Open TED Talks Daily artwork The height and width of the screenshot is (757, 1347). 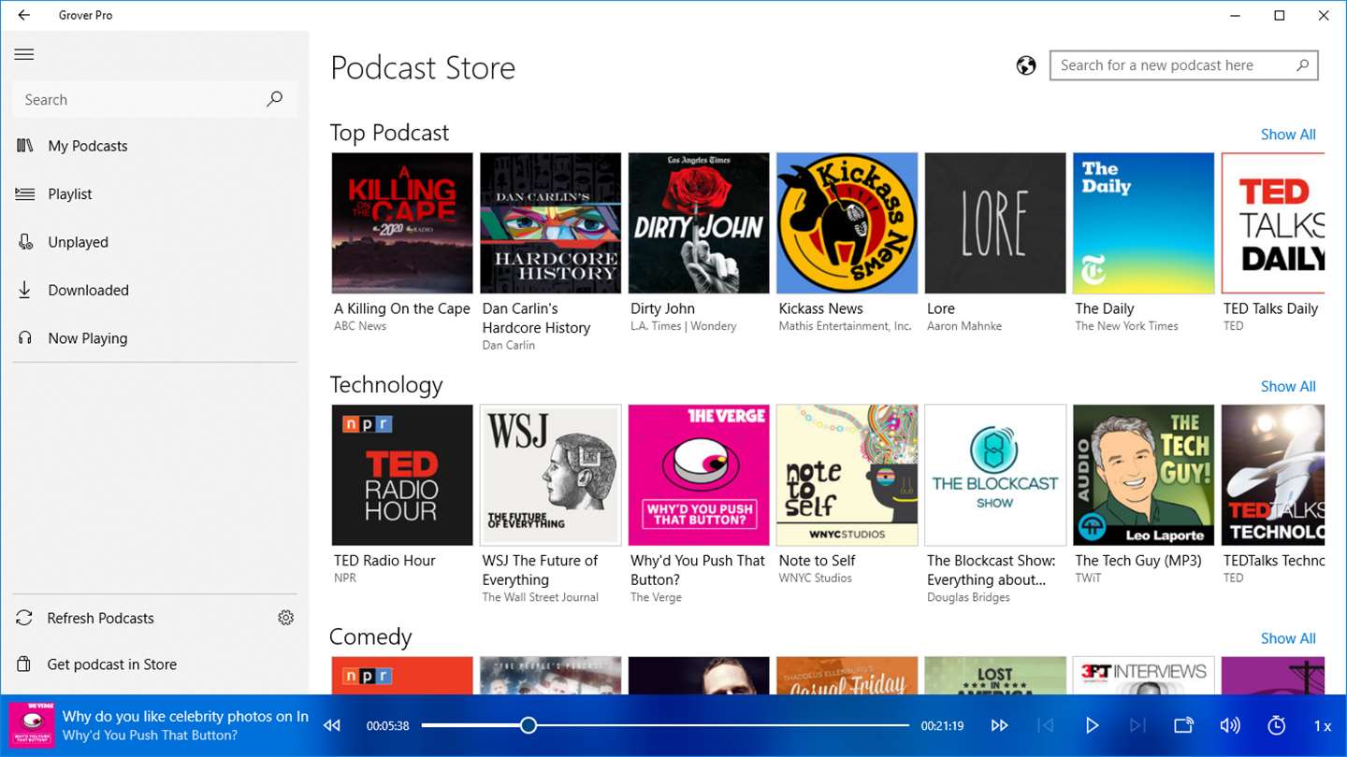point(1273,223)
